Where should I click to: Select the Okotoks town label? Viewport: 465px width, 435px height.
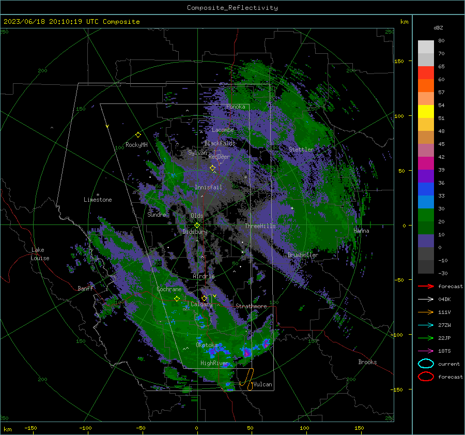(207, 345)
